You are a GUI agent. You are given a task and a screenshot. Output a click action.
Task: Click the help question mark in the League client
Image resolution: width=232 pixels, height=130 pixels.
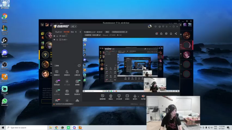coord(179,21)
